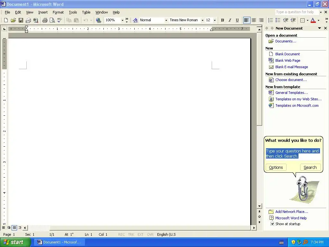This screenshot has height=247, width=329.
Task: Click the Options button in Assistant balloon
Action: tap(276, 167)
